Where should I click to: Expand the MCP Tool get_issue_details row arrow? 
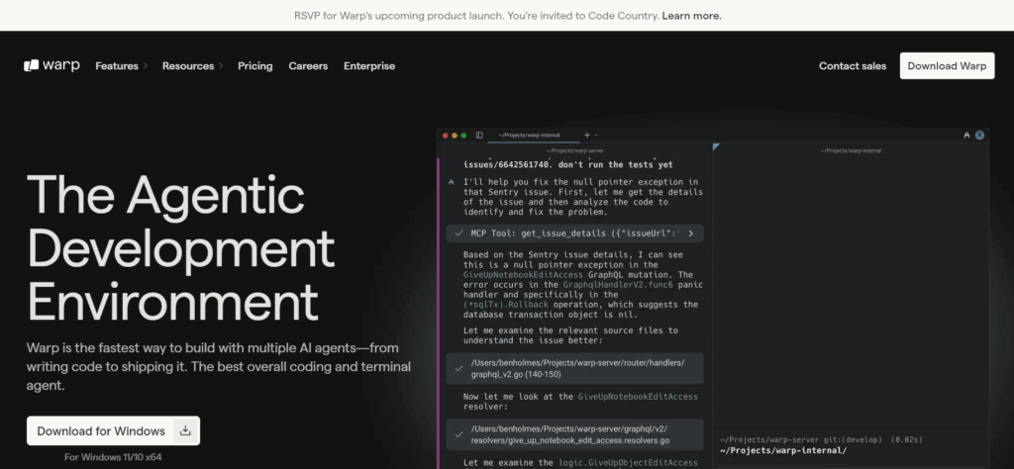690,234
